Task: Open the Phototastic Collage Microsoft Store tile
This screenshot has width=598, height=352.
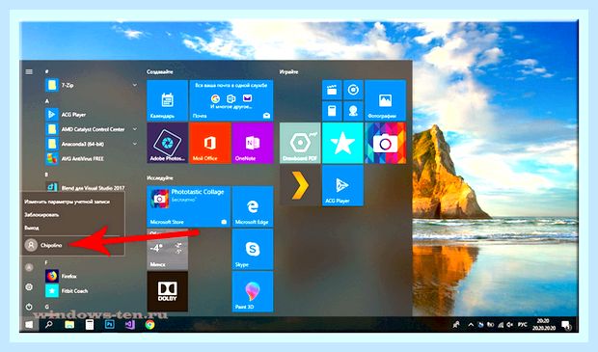Action: tap(188, 206)
